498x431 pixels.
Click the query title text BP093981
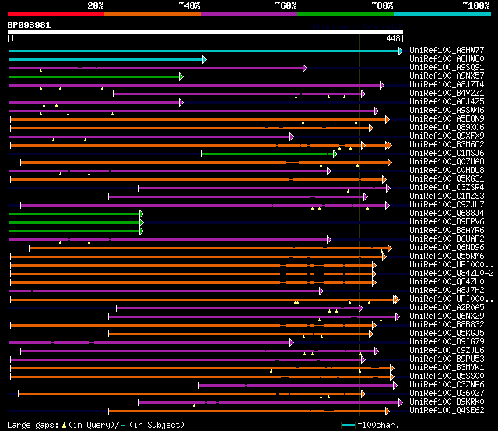coord(29,25)
